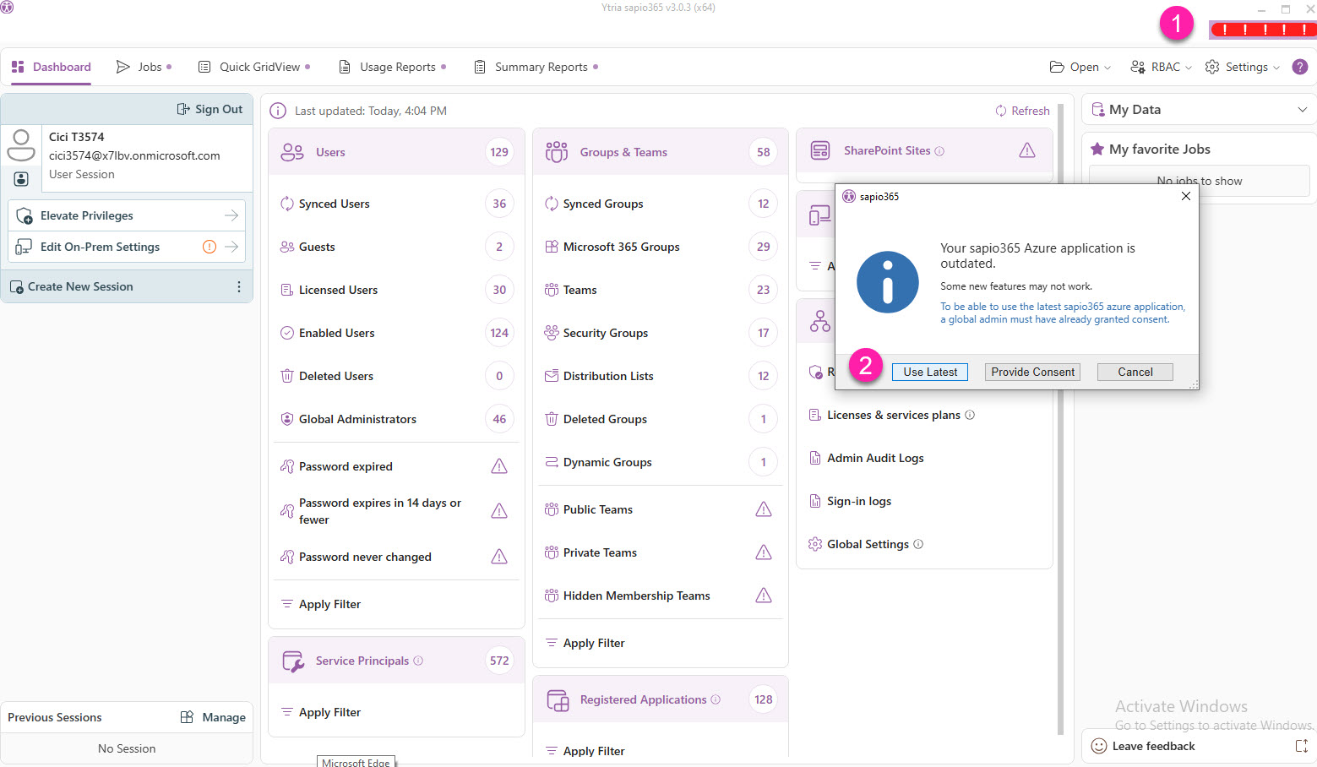Click the Global Settings info icon

tap(918, 544)
